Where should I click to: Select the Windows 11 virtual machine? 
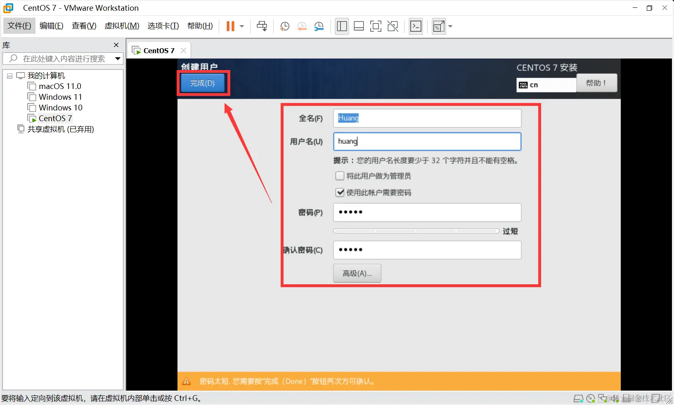[x=60, y=97]
